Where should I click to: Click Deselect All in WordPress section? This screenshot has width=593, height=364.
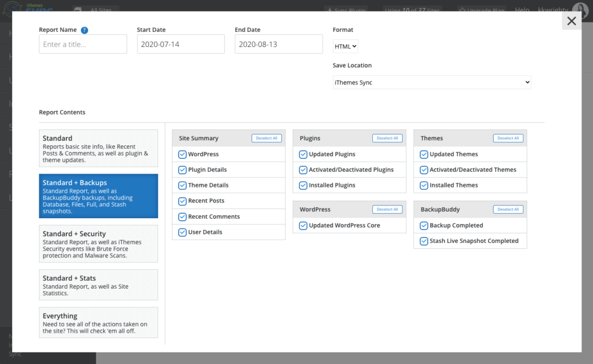(387, 209)
